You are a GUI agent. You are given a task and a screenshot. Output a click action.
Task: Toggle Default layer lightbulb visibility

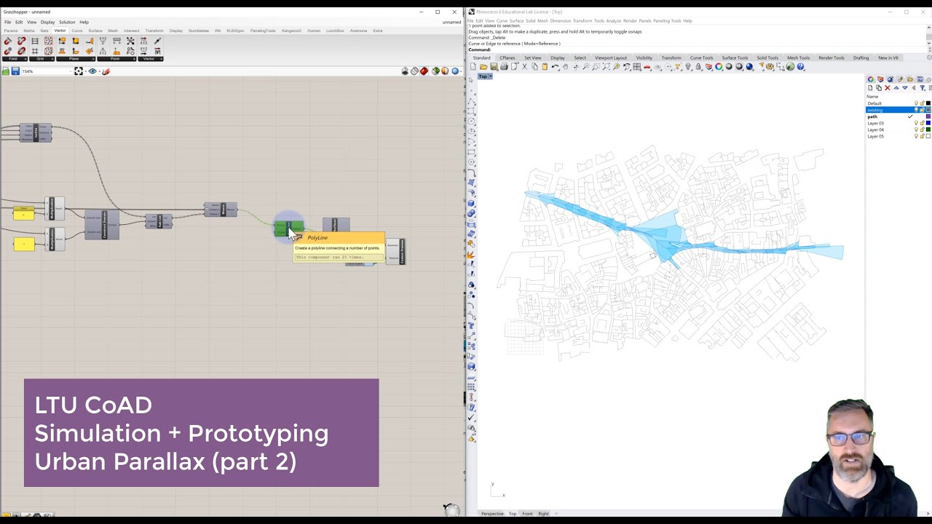916,103
